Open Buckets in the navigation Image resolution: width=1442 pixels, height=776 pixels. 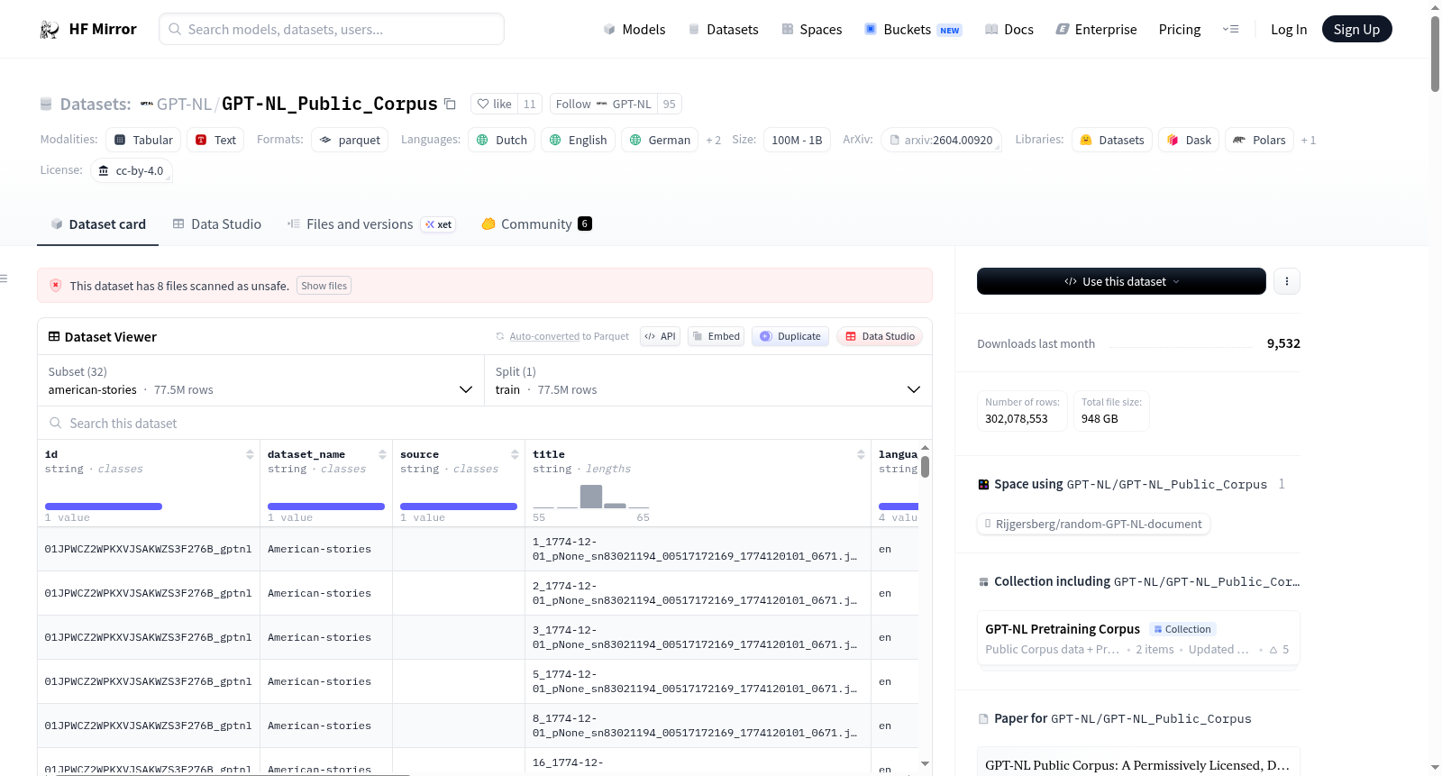914,30
